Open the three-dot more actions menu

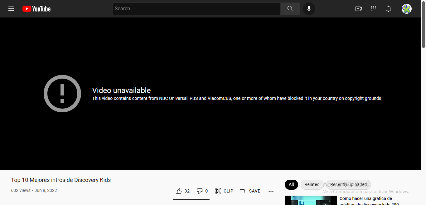click(271, 191)
